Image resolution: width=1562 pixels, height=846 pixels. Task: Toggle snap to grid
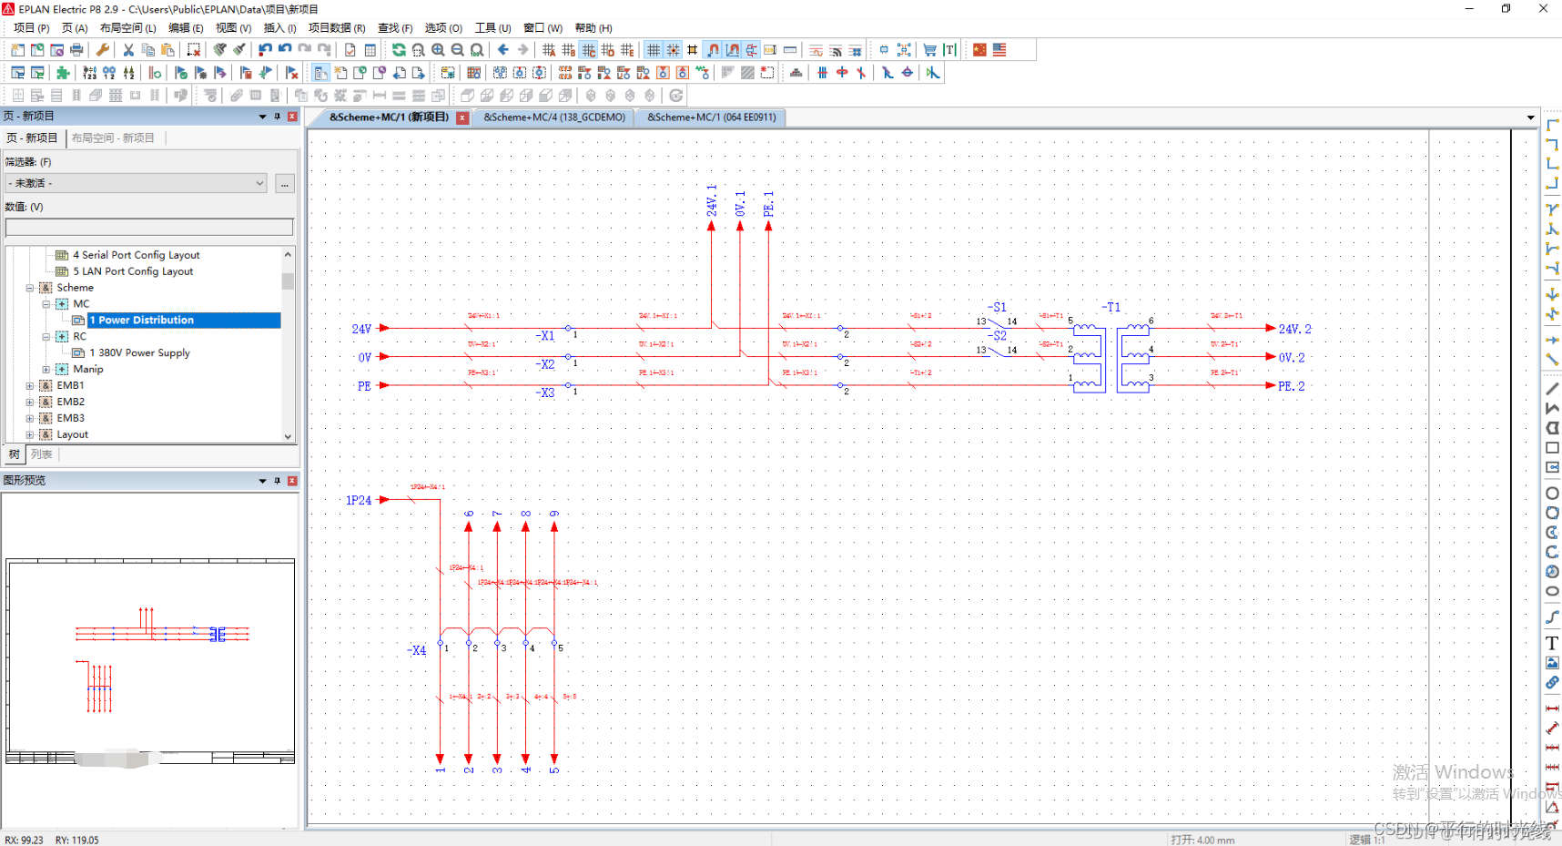tap(673, 50)
